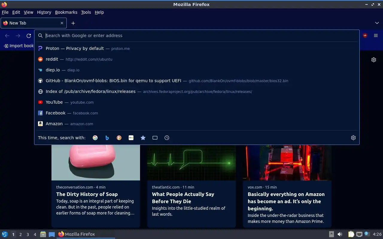Click the forward navigation arrow
383x239 pixels.
point(18,36)
